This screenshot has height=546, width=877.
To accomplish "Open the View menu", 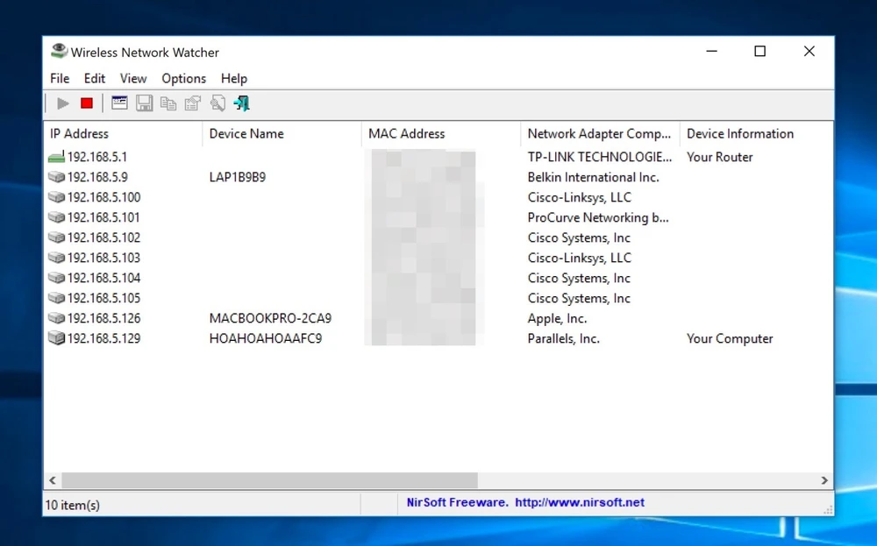I will click(x=133, y=79).
